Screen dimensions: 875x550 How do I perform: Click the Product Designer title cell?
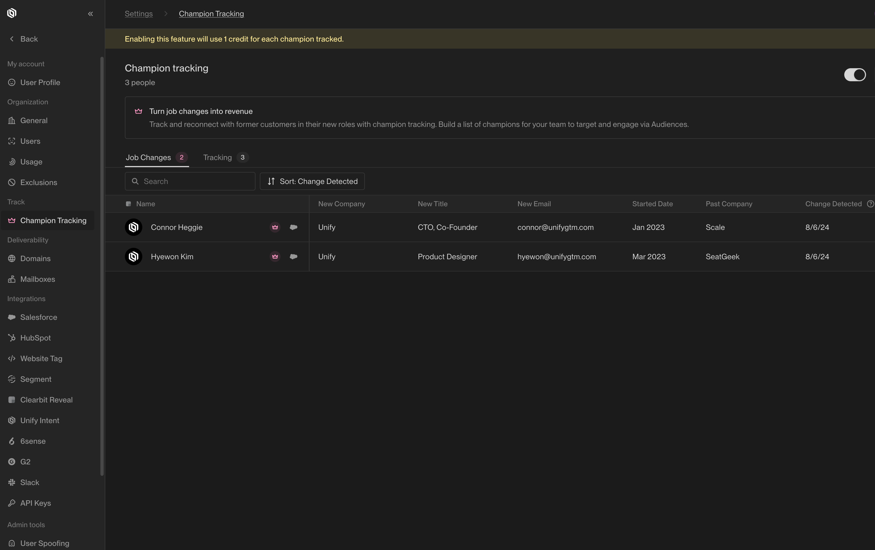pyautogui.click(x=447, y=257)
